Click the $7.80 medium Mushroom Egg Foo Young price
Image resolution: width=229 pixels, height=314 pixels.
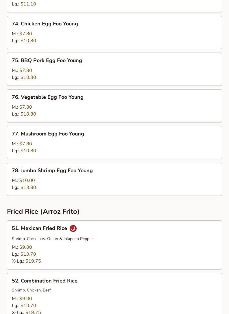26,144
